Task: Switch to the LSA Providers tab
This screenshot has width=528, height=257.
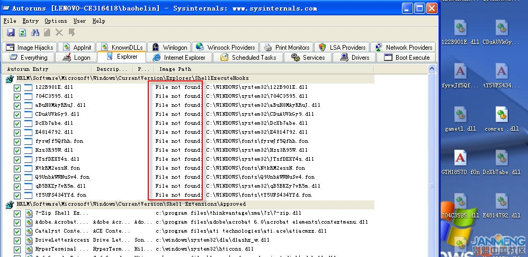Action: [342, 48]
